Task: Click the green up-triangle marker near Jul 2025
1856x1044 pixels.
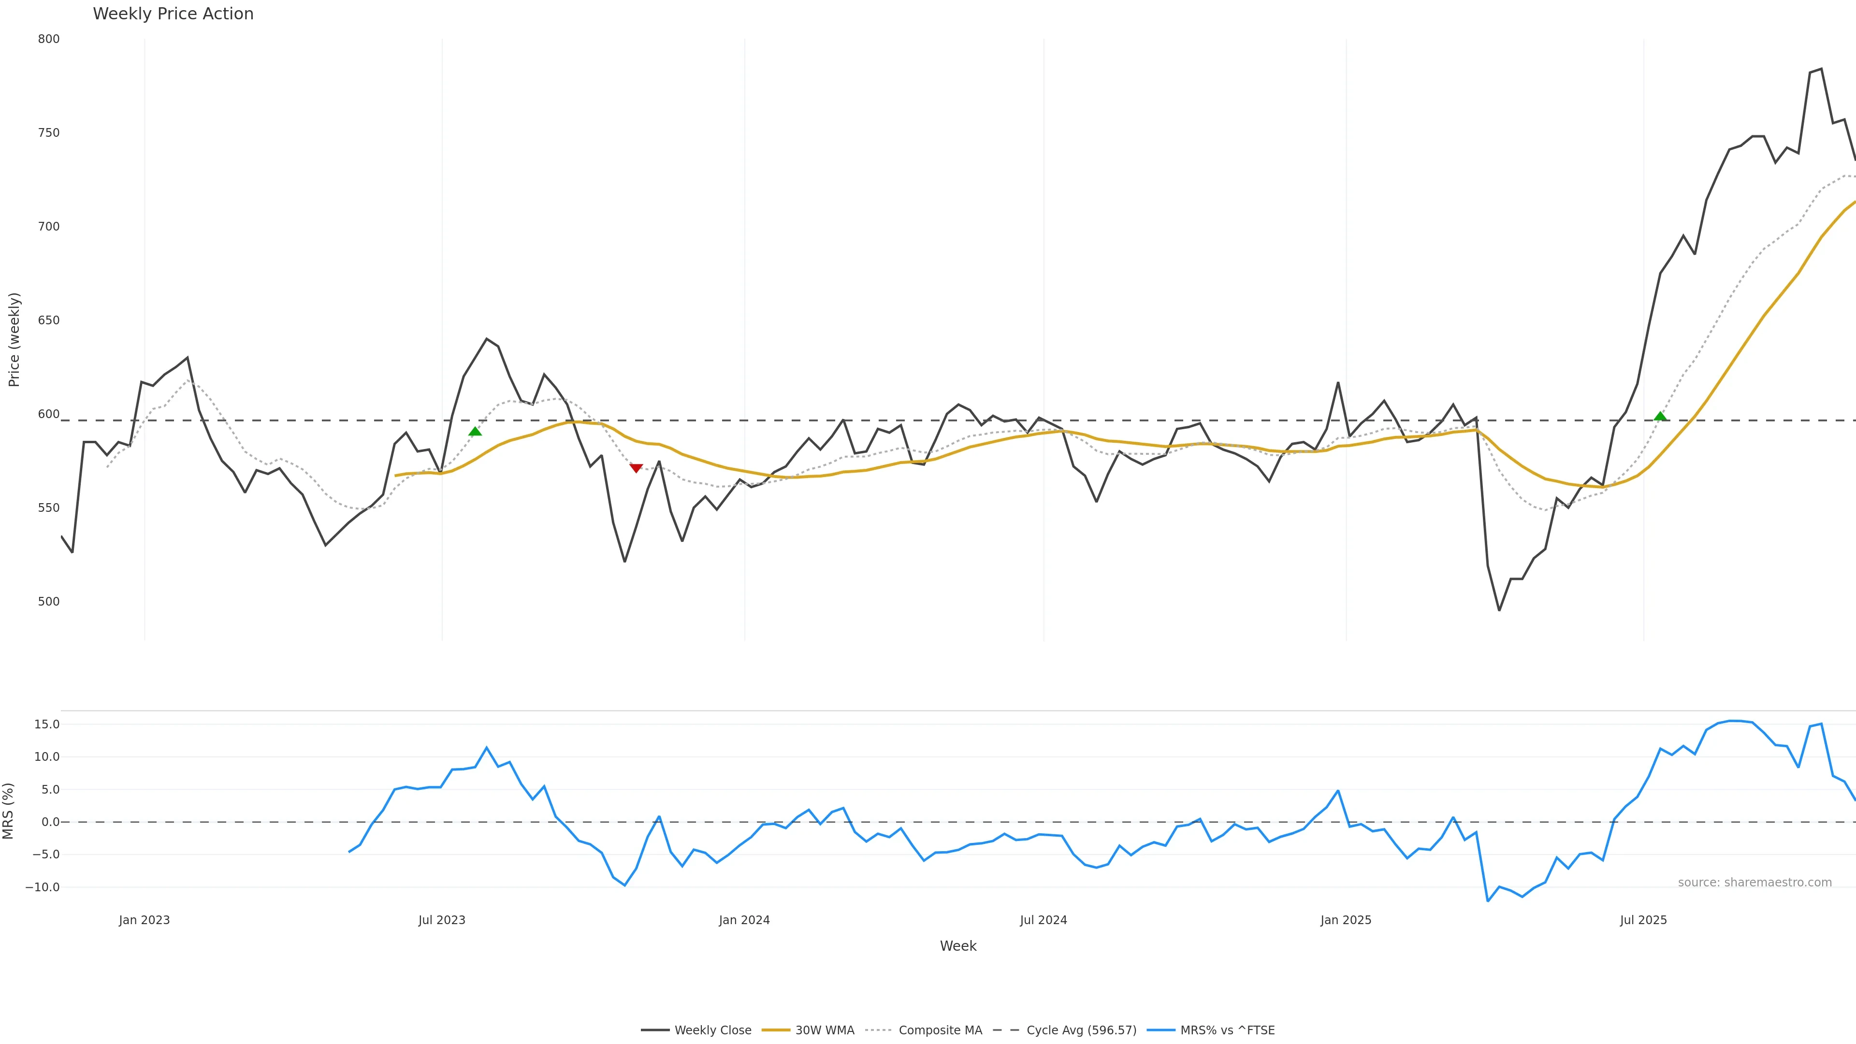Action: click(1660, 417)
